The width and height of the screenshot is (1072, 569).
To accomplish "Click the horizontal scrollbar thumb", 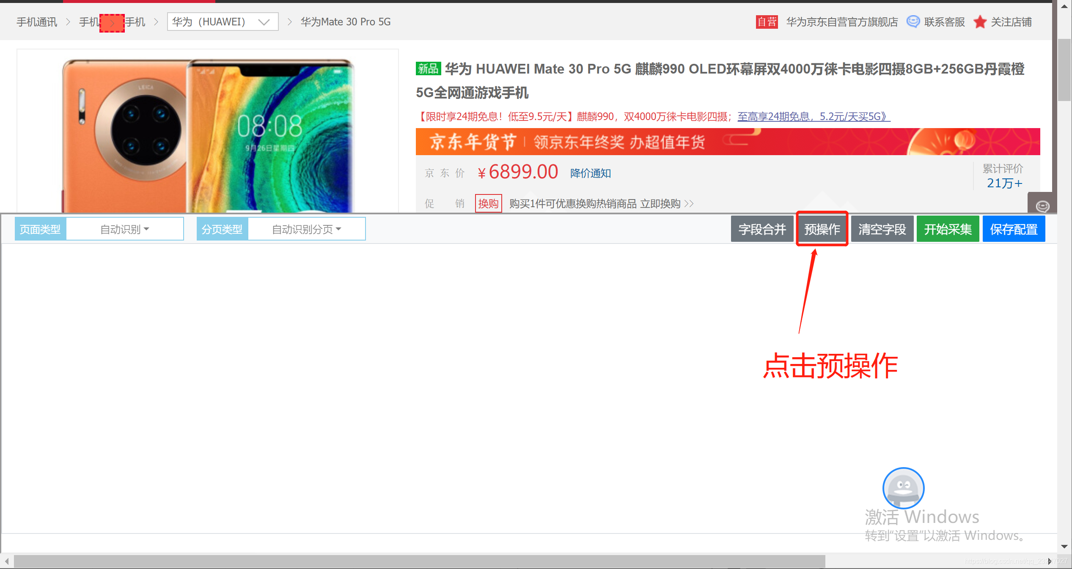I will 419,561.
